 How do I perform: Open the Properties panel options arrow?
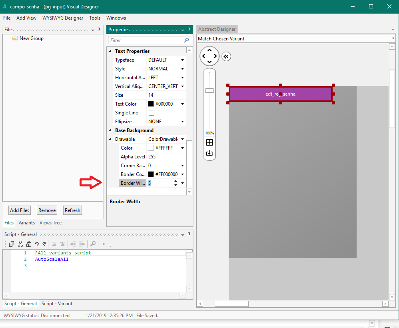pyautogui.click(x=182, y=30)
